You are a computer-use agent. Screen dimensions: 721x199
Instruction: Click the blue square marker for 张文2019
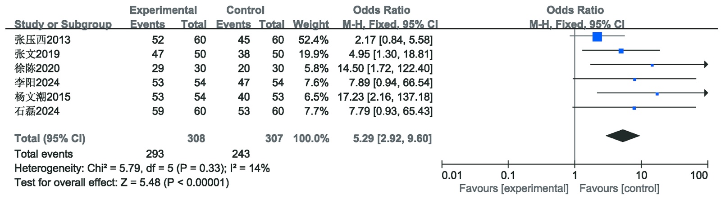point(621,51)
